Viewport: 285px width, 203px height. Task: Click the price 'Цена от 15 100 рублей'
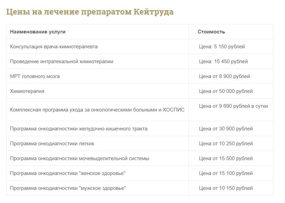coord(226,173)
